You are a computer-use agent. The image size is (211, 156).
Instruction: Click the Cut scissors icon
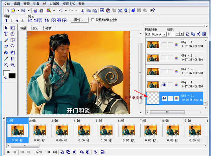click(83, 11)
